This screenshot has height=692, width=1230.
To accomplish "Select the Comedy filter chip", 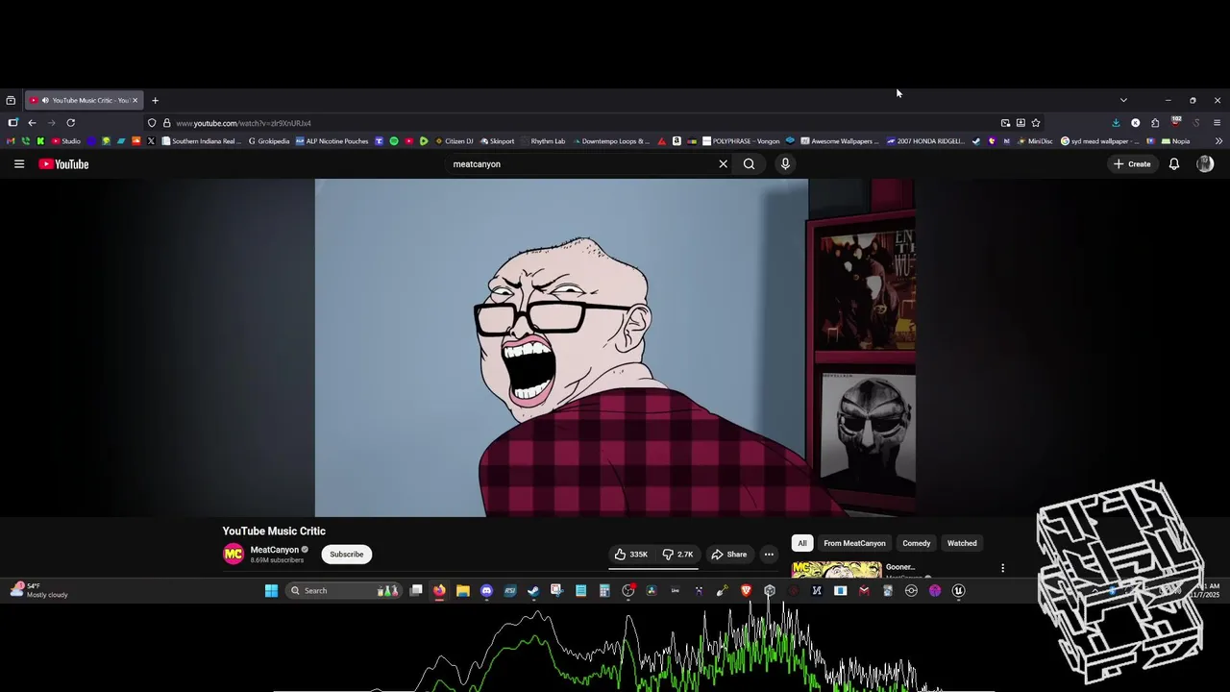I will click(x=917, y=543).
